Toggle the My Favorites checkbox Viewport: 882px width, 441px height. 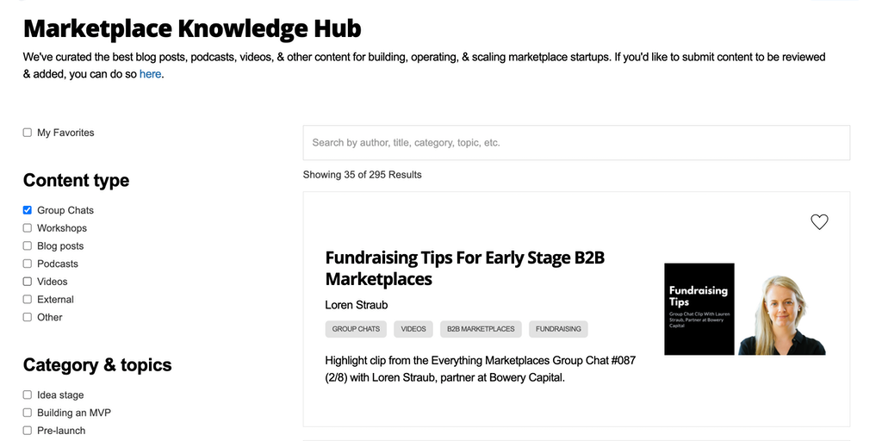pos(28,133)
